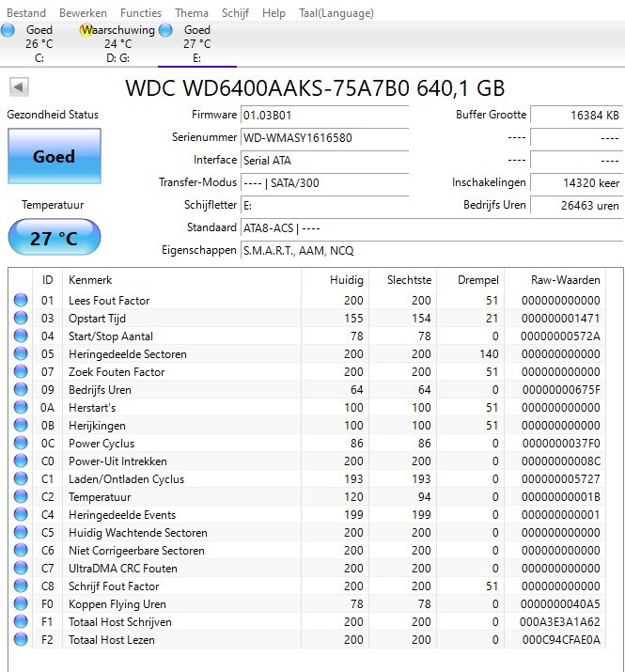
Task: Open the Help menu
Action: click(x=273, y=13)
